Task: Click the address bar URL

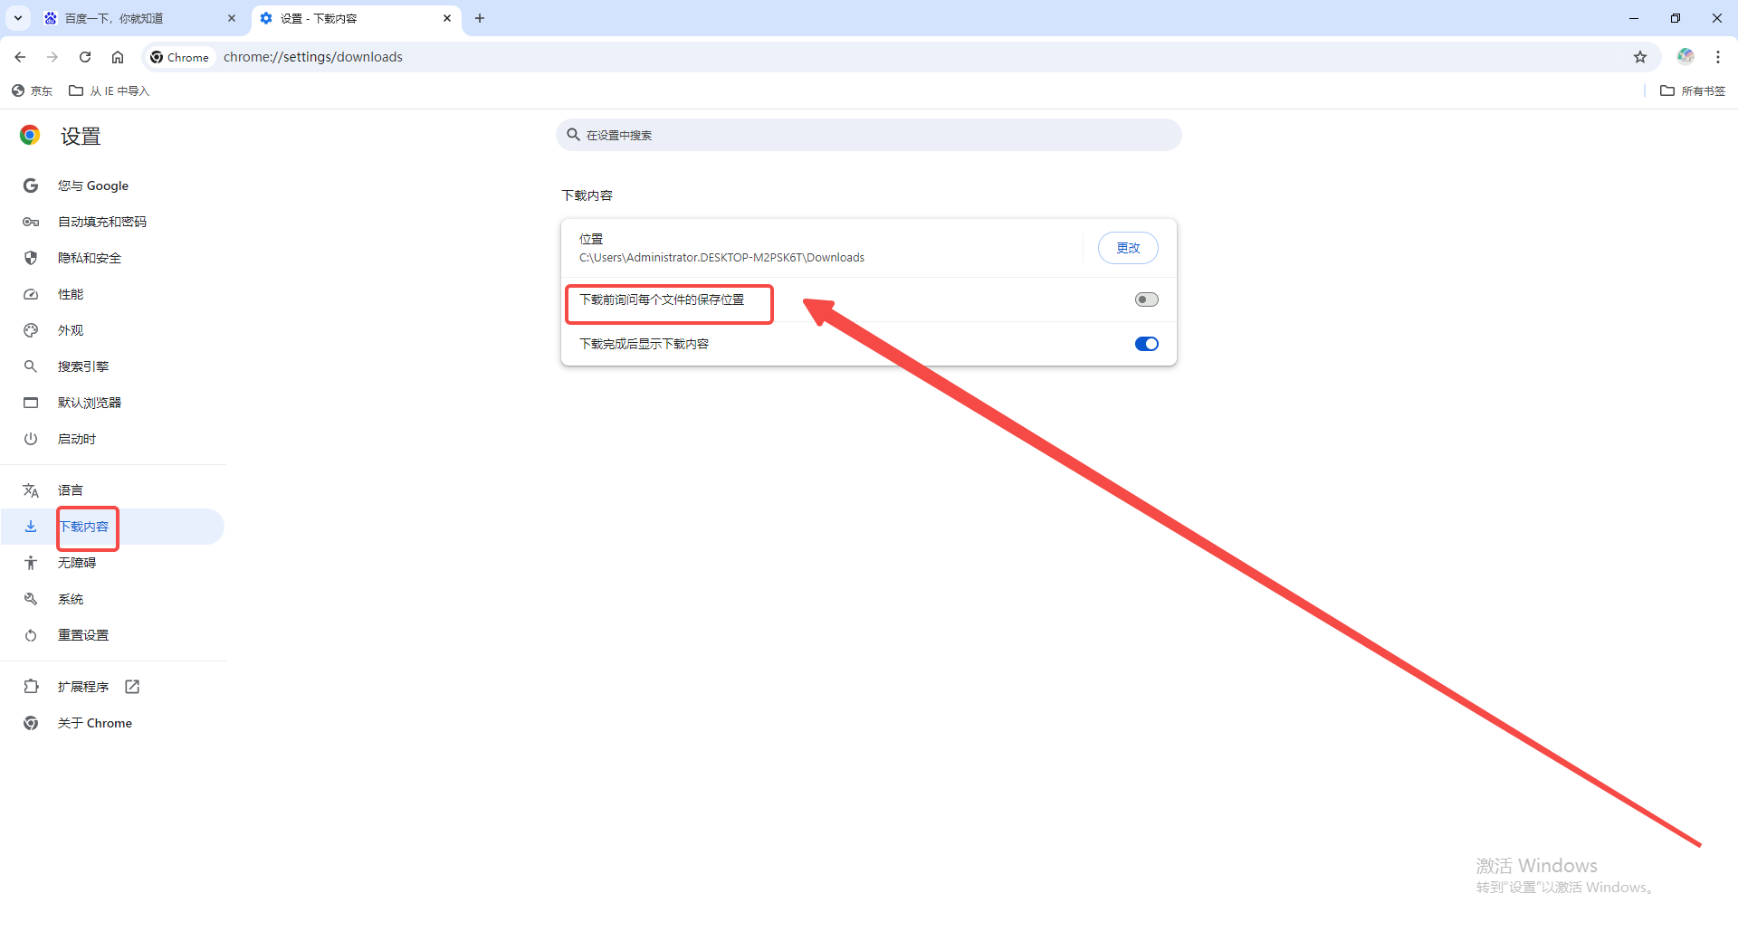Action: tap(313, 57)
